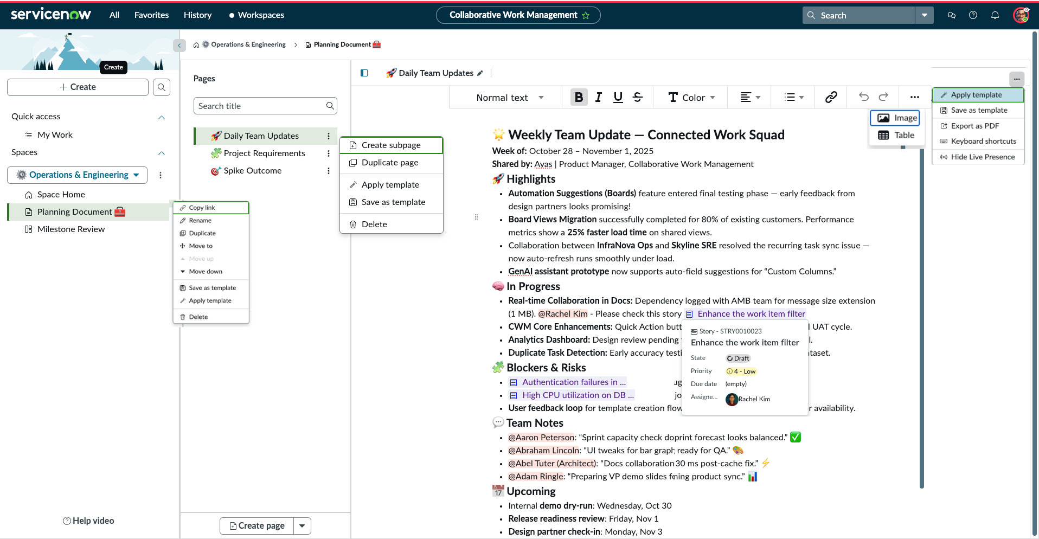Screen dimensions: 1039x539
Task: Click the insert link icon
Action: (831, 97)
